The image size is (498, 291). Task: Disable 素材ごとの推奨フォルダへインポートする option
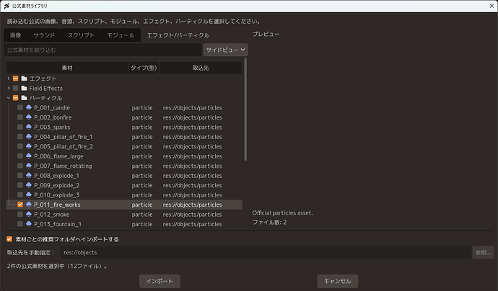click(9, 239)
